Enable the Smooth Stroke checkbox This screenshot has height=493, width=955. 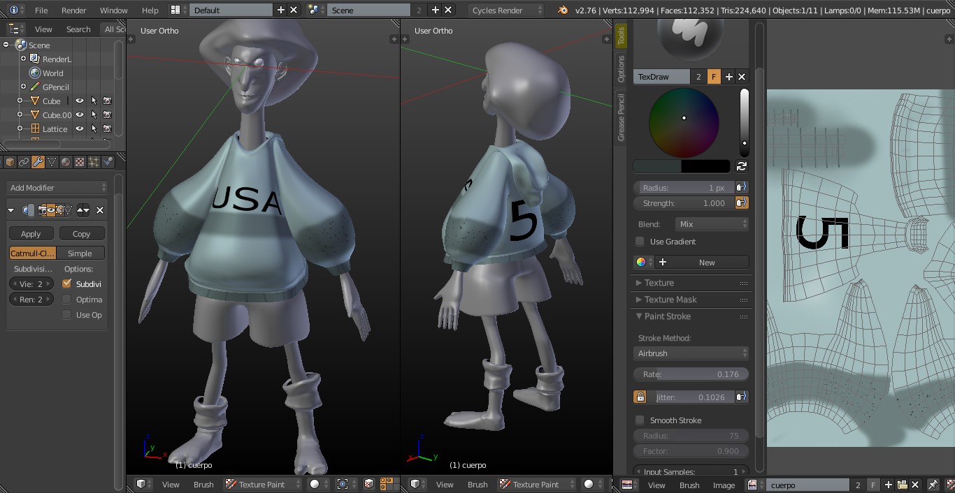coord(640,420)
